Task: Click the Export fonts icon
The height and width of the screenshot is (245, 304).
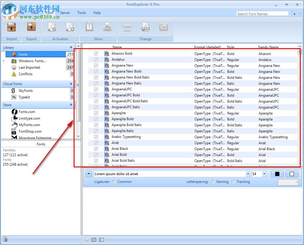Action: (31, 27)
